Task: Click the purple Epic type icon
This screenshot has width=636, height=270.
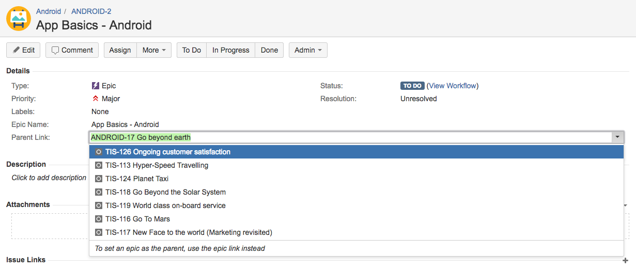Action: coord(96,86)
